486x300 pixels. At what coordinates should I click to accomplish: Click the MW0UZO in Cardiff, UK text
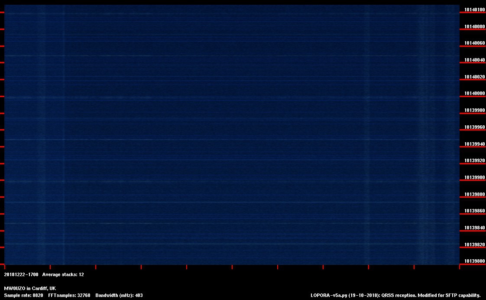coord(30,288)
